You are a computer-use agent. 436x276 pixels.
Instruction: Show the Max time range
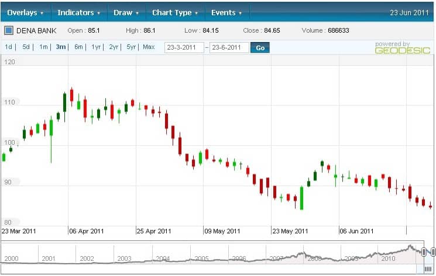click(x=149, y=47)
